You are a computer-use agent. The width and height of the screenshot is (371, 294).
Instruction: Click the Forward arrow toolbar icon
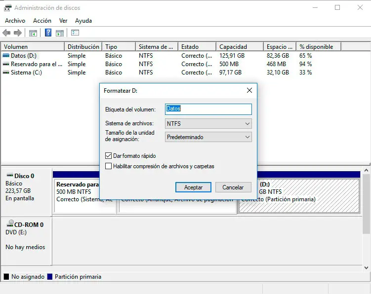click(17, 33)
